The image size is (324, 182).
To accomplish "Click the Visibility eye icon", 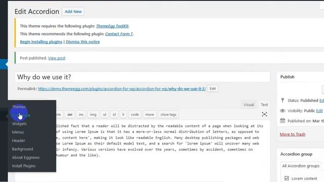I will 282,111.
